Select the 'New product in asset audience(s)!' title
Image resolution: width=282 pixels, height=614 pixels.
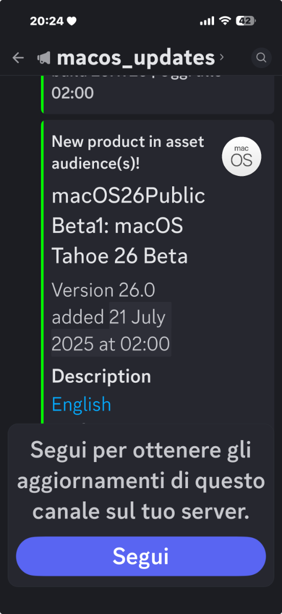(128, 152)
